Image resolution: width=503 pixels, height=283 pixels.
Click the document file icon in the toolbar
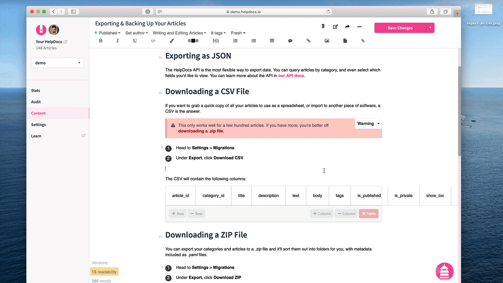click(x=345, y=41)
